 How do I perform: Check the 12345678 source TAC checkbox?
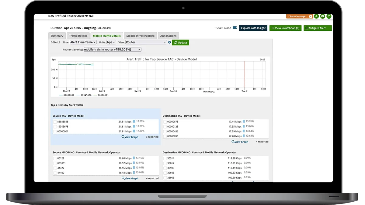coord(55,127)
